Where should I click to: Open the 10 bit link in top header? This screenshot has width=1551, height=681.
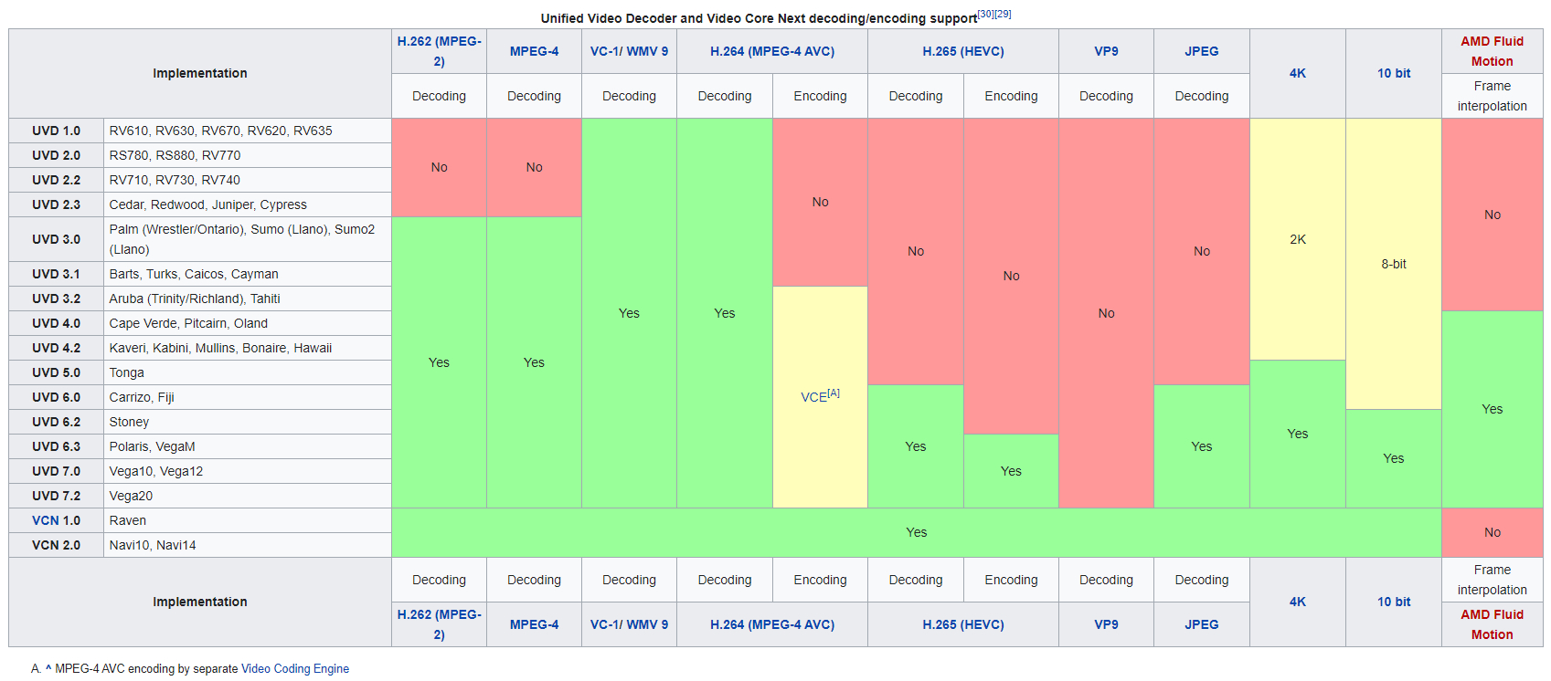coord(1393,73)
